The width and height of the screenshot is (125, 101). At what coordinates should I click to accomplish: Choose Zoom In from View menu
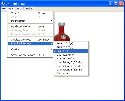pyautogui.click(x=30, y=13)
